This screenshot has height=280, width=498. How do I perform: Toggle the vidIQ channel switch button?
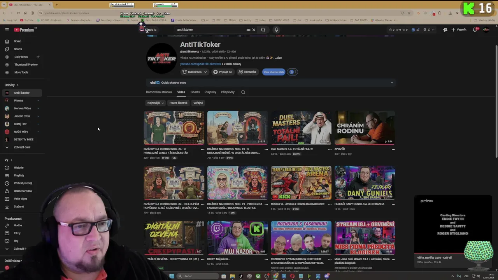click(x=291, y=72)
